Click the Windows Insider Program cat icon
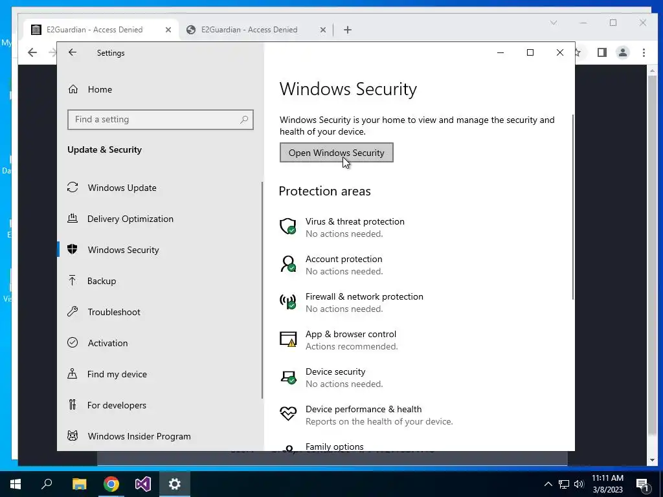The height and width of the screenshot is (497, 663). (x=73, y=436)
